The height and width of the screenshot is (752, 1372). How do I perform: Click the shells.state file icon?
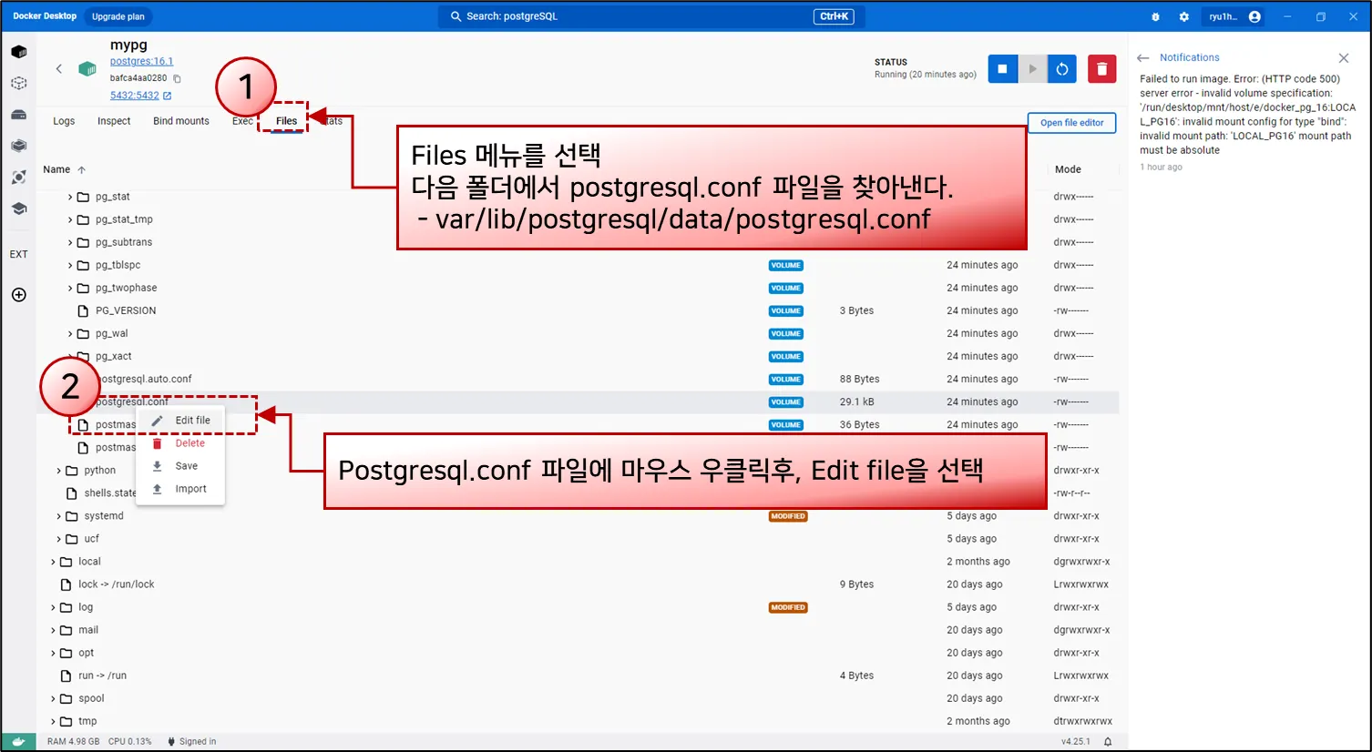[x=72, y=493]
